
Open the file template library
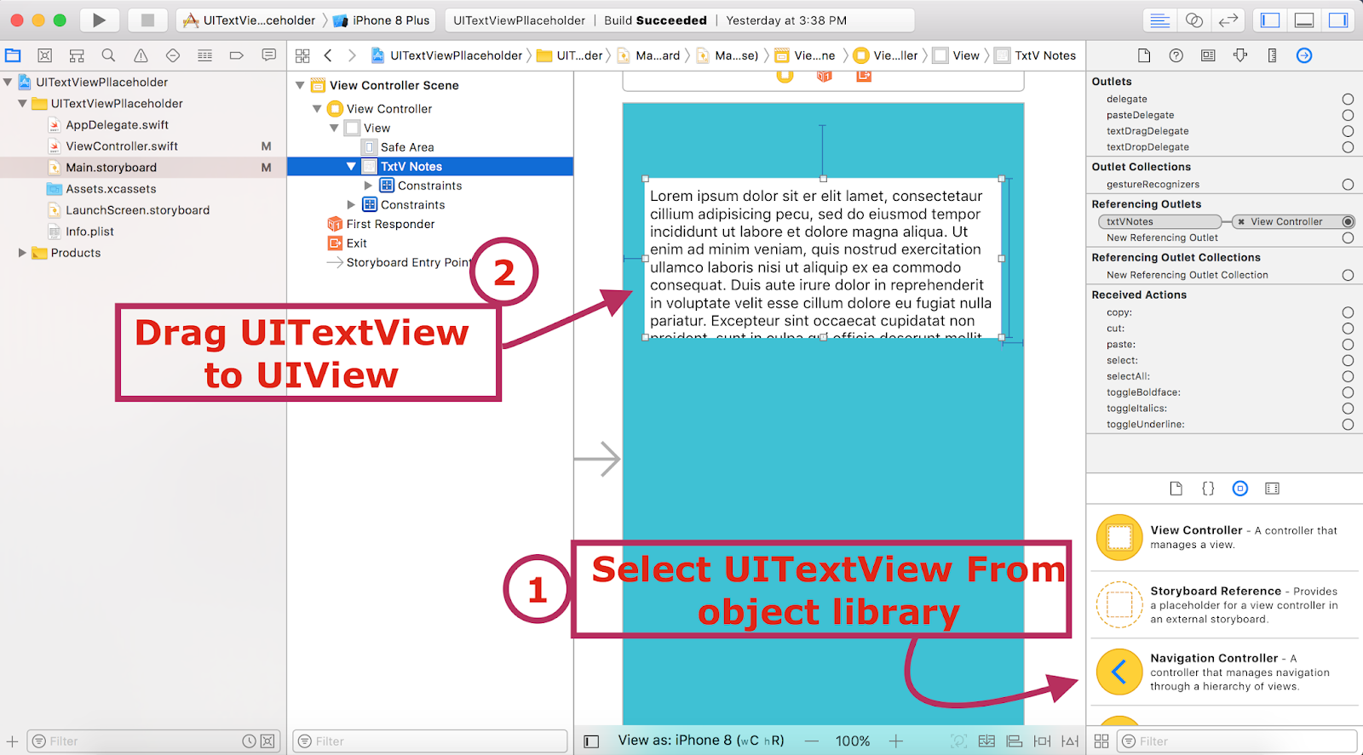tap(1176, 489)
